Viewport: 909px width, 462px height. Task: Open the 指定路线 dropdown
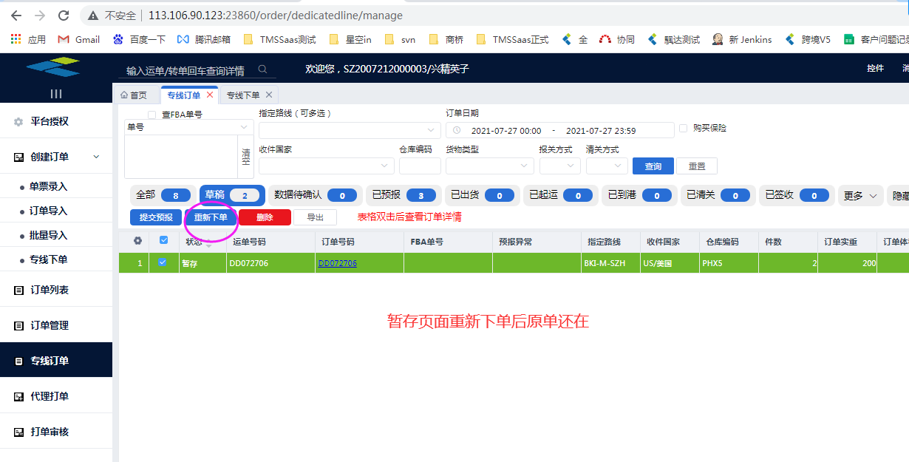pos(349,130)
